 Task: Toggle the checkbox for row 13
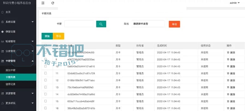pos(45,87)
